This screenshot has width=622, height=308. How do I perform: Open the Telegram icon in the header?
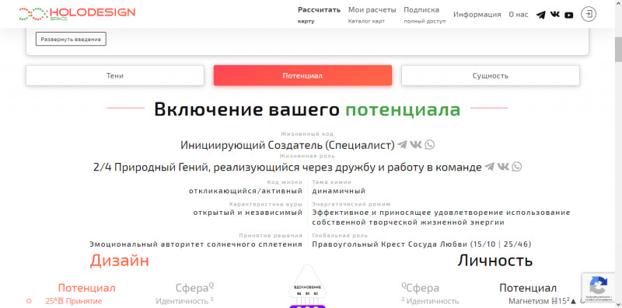[540, 15]
